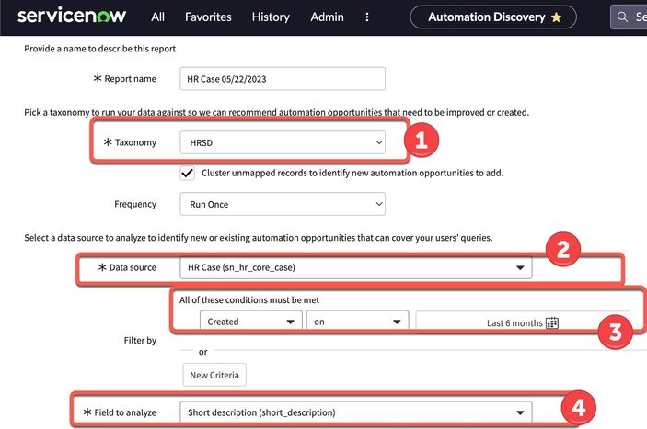
Task: Toggle the Automation Discovery favorite star
Action: point(556,17)
